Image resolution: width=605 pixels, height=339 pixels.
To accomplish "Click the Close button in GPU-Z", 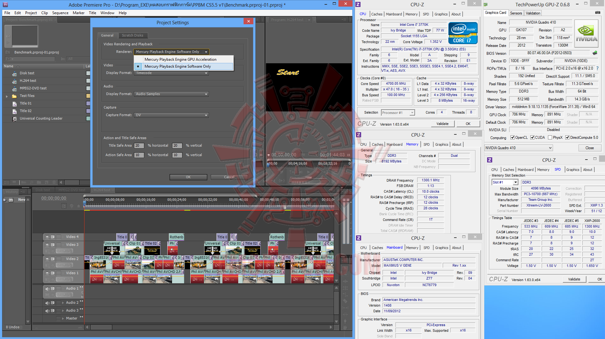I will tap(590, 148).
